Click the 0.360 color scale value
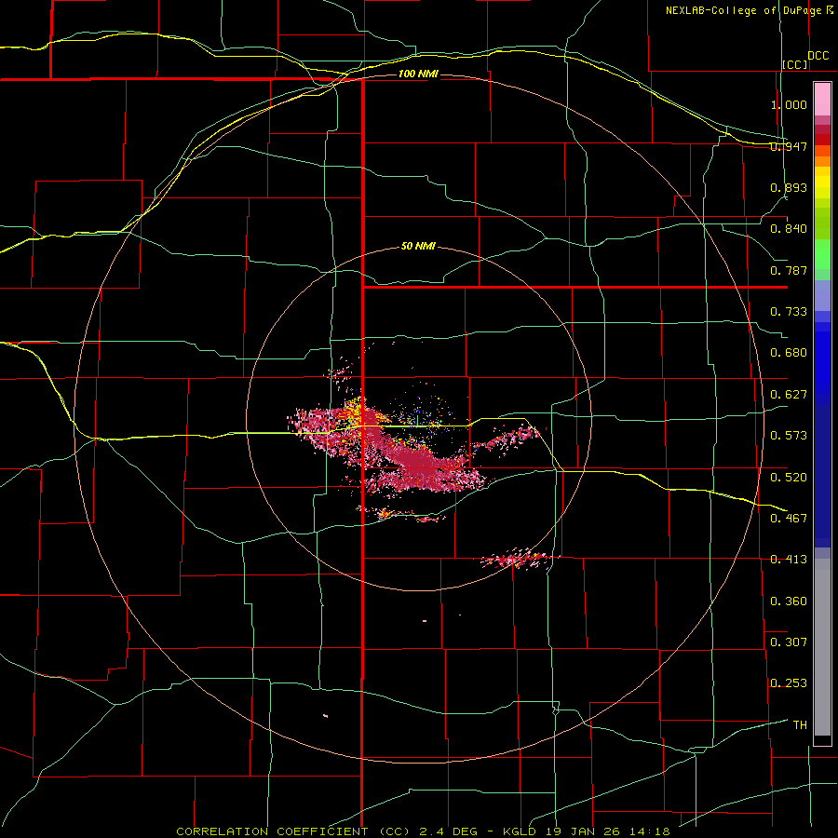Screen dimensions: 838x838 [x=789, y=601]
